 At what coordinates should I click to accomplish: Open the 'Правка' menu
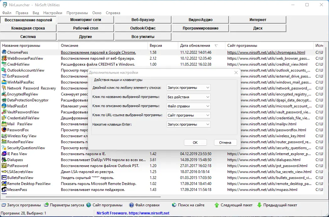pyautogui.click(x=22, y=13)
